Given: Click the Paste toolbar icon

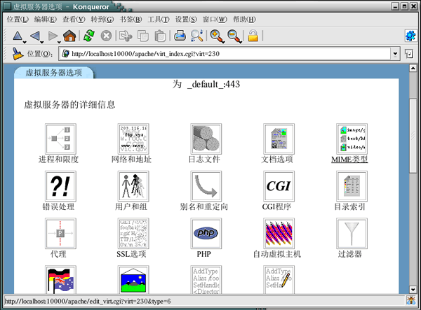Looking at the screenshot, I should (160, 36).
